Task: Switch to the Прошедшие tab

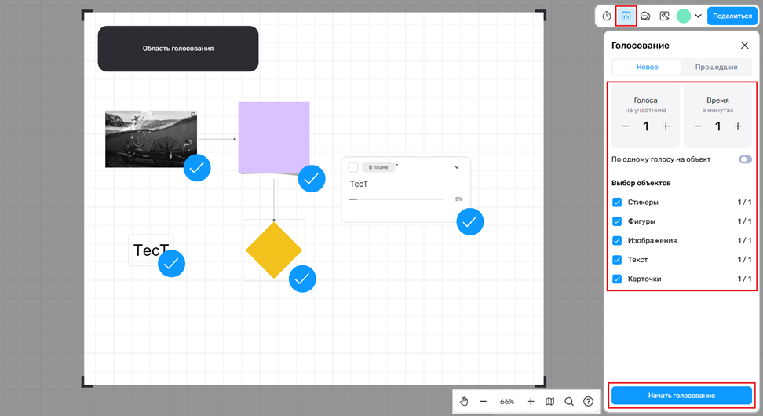Action: pos(716,68)
